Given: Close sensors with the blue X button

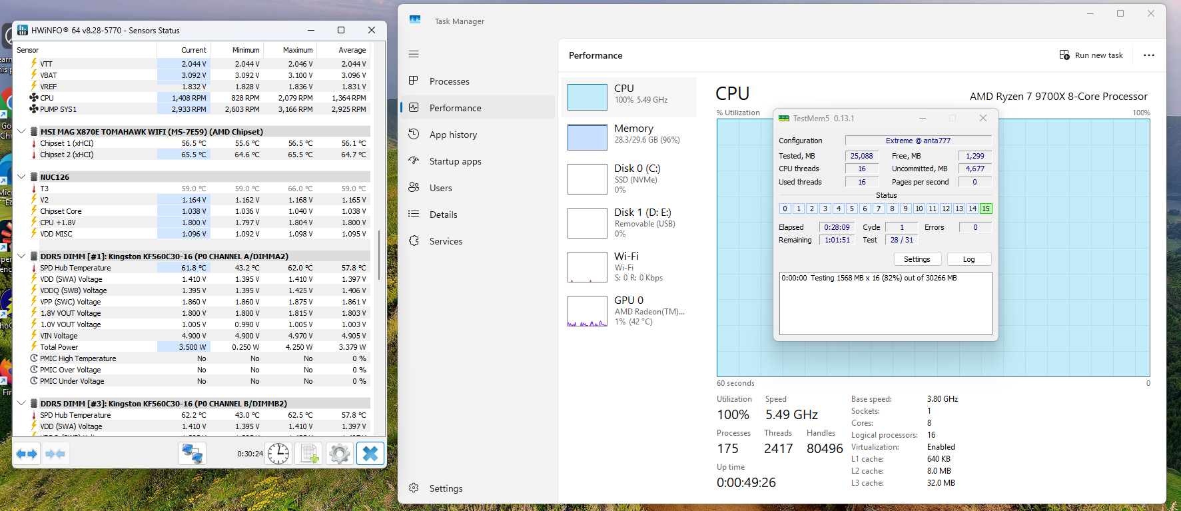Looking at the screenshot, I should pyautogui.click(x=370, y=454).
